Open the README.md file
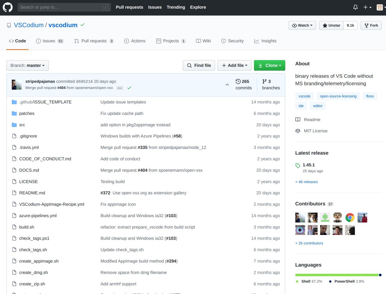Viewport: 386px width, 294px height. coord(32,193)
